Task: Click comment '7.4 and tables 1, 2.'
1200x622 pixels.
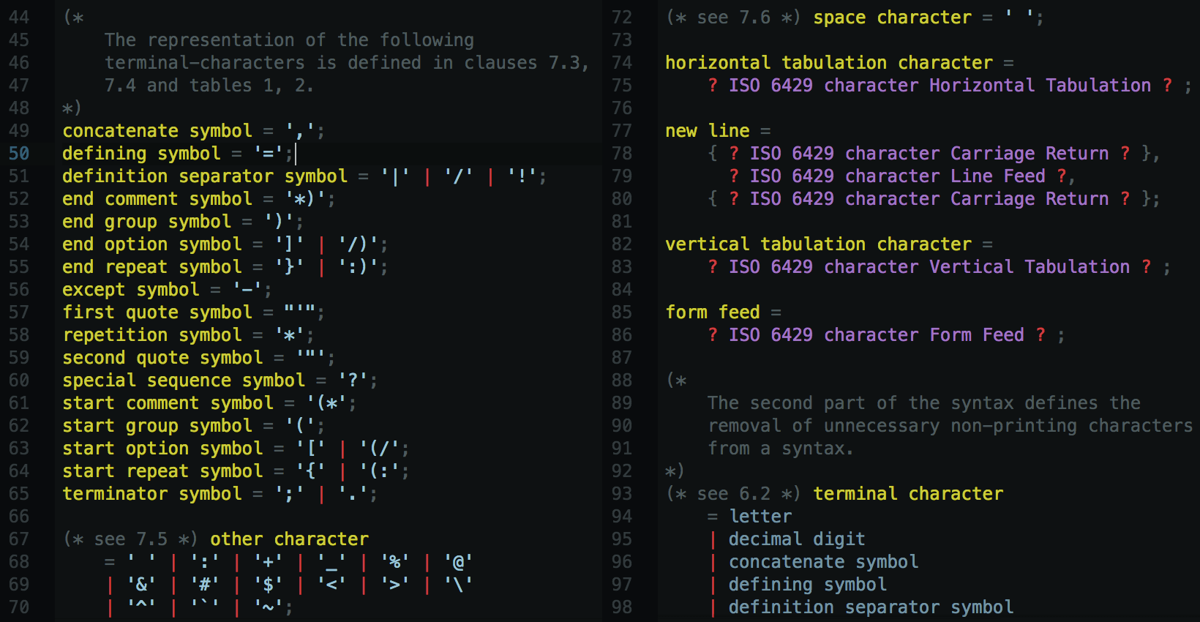Action: click(209, 85)
